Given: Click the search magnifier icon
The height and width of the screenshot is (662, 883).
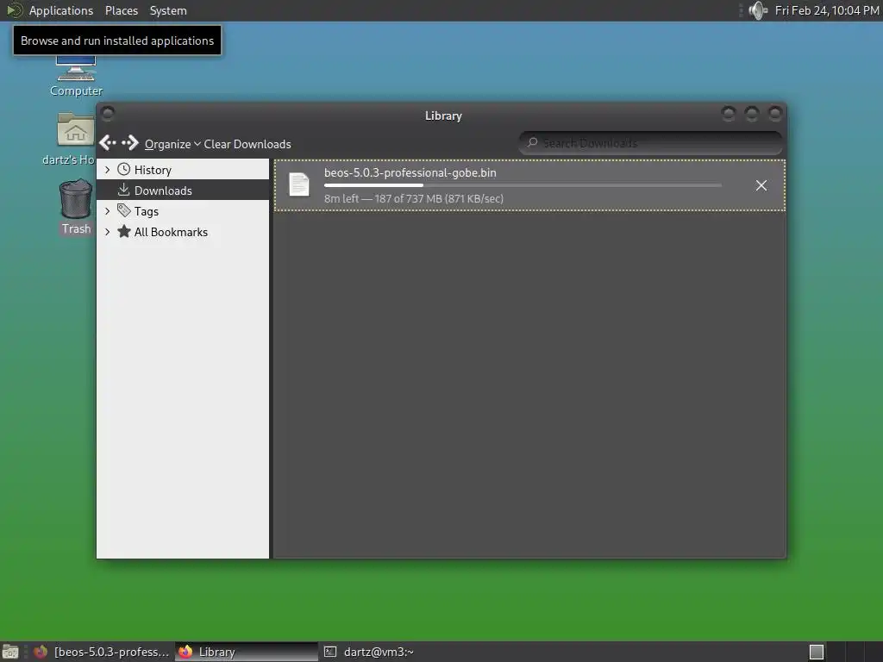Looking at the screenshot, I should tap(532, 142).
